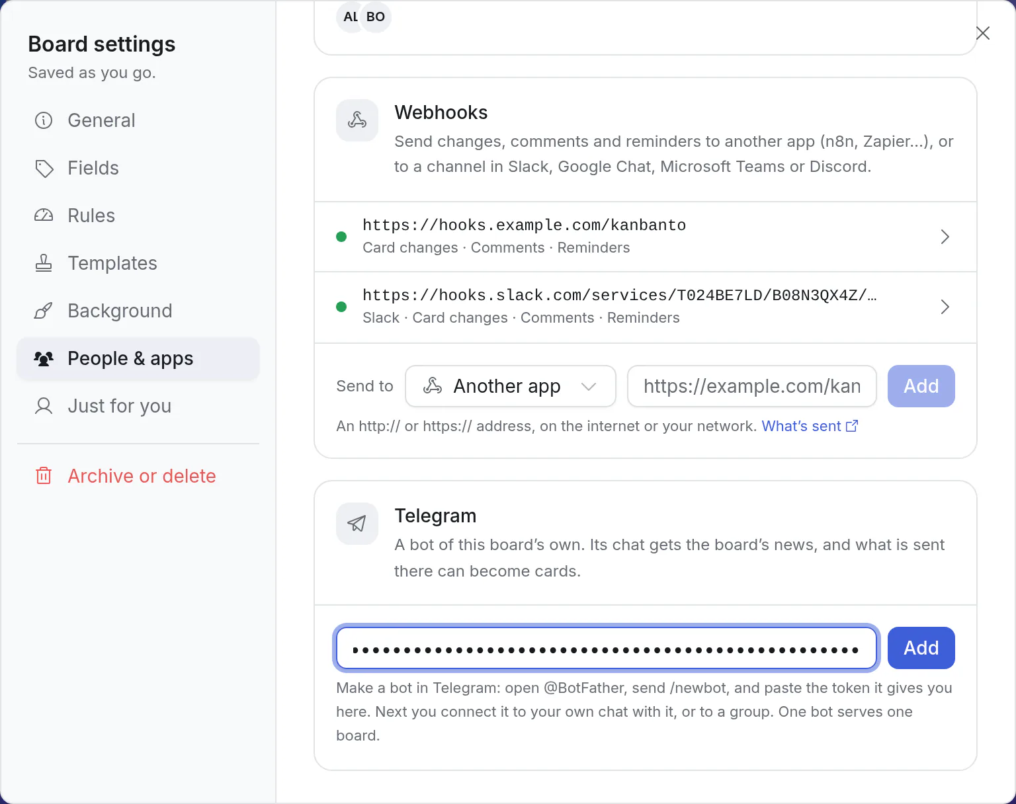Expand the hooks.example.com webhook chevron
Viewport: 1016px width, 804px height.
click(945, 237)
